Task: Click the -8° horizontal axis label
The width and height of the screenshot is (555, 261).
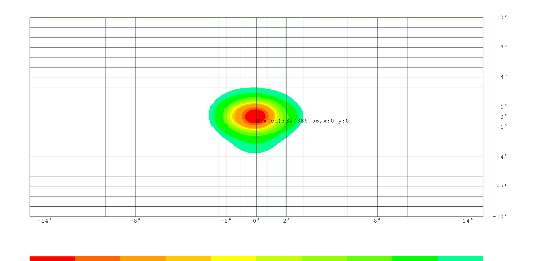Action: click(135, 221)
